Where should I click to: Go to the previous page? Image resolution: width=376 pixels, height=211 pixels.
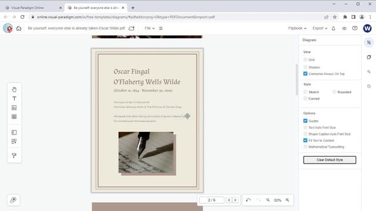(x=229, y=200)
